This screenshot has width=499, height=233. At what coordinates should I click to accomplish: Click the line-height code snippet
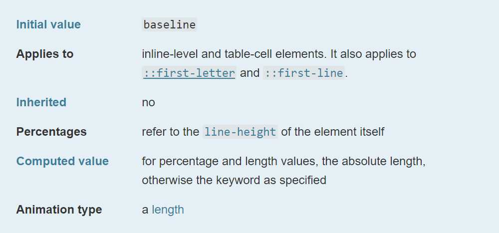[x=240, y=132]
